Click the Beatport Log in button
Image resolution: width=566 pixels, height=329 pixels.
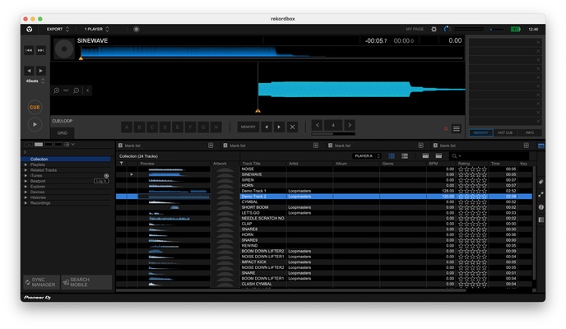click(101, 181)
